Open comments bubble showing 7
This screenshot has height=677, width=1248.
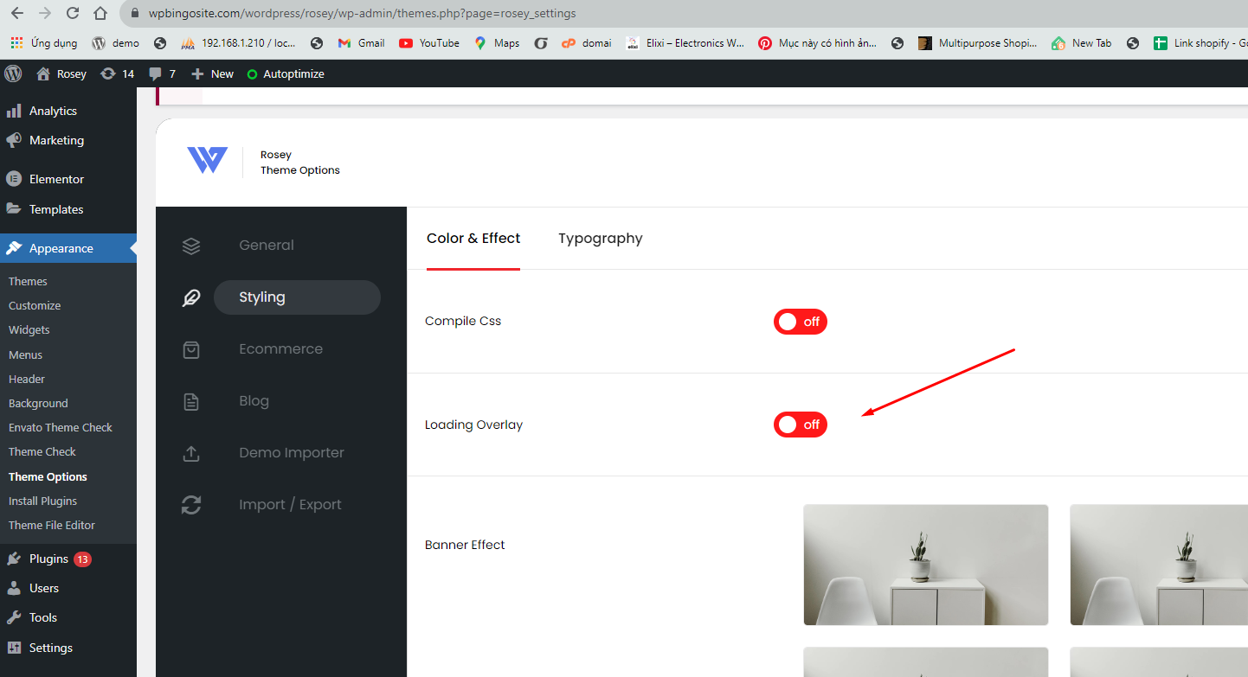(162, 73)
